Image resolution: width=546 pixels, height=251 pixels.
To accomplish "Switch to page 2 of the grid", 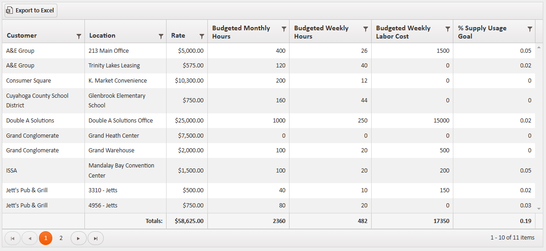I will [x=61, y=238].
